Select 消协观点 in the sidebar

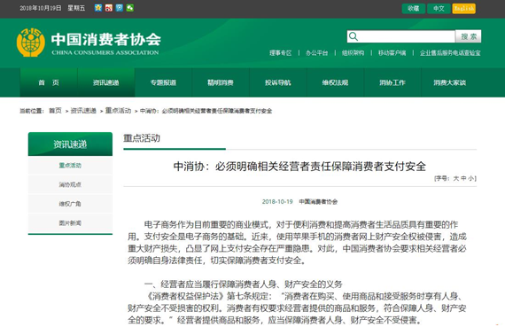tap(70, 184)
